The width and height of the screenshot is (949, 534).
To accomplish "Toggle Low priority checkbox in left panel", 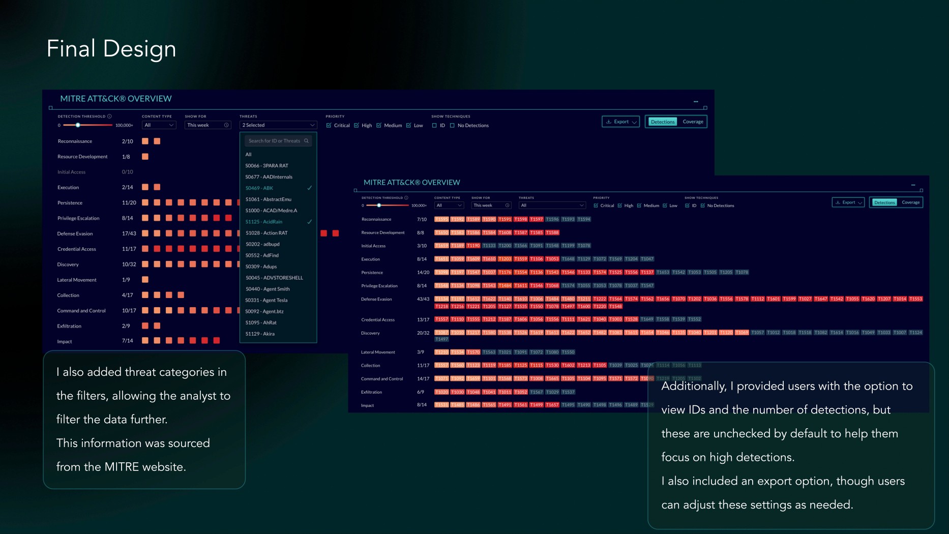I will click(x=408, y=125).
